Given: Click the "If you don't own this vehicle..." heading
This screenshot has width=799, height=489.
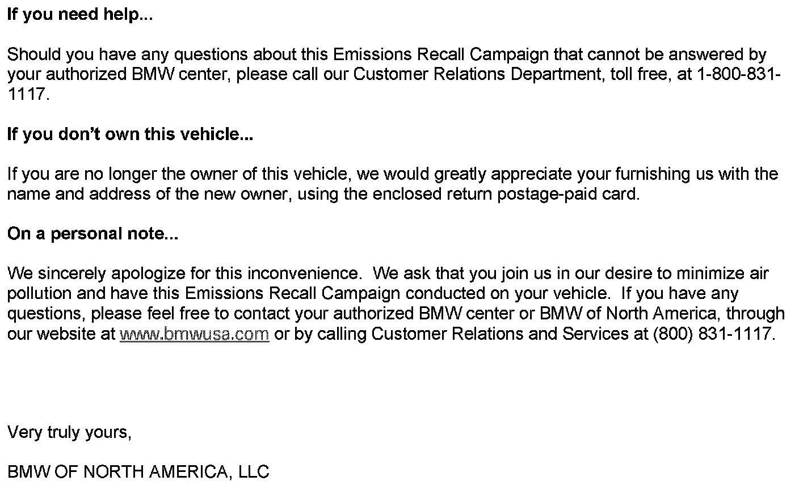Looking at the screenshot, I should point(130,134).
